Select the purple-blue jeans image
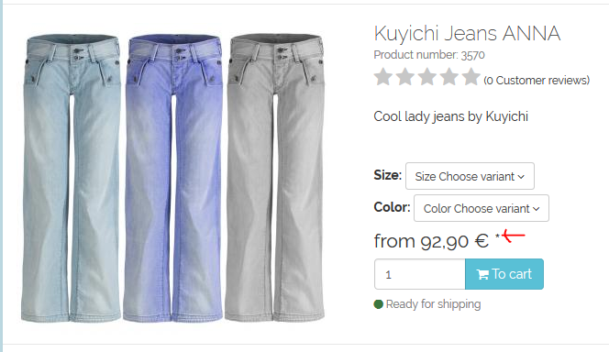 pos(173,178)
